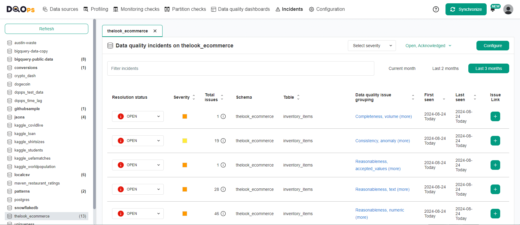Add issue link for Completeness, volume incident
520x225 pixels.
point(495,116)
